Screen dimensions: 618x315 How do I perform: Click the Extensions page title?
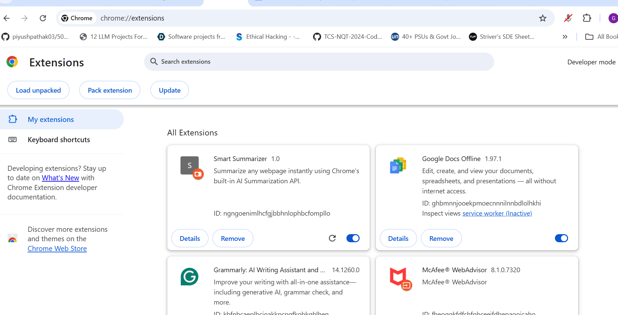point(57,63)
